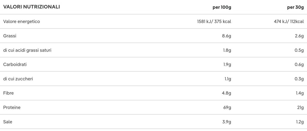The width and height of the screenshot is (307, 131).
Task: Click the Sale row label
Action: click(7, 122)
